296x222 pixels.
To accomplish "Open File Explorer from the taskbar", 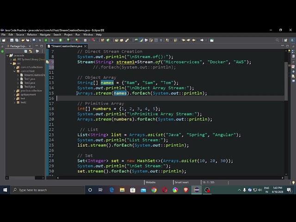I will click(x=122, y=190).
